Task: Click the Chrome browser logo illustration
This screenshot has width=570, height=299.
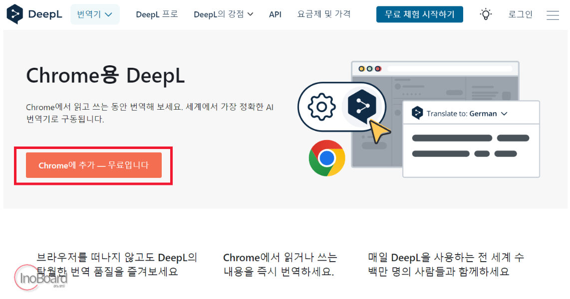Action: (x=327, y=158)
